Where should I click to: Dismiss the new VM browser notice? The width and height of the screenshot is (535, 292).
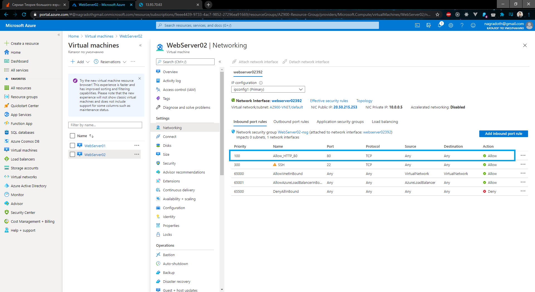tap(140, 78)
